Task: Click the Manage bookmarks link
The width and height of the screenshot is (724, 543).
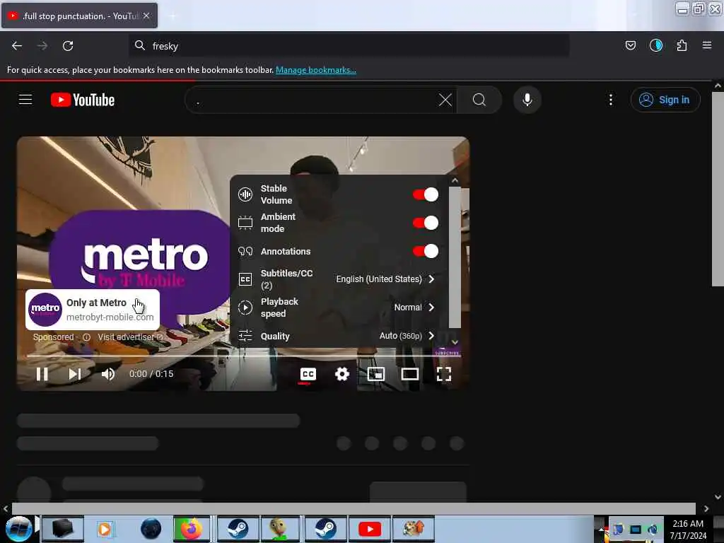Action: [x=316, y=70]
